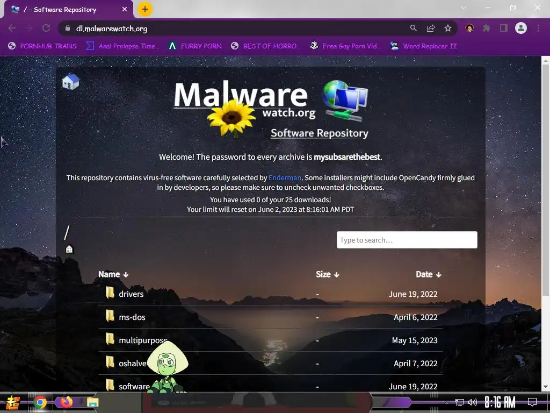Click the magnifier search icon in address bar
The height and width of the screenshot is (413, 550).
[x=414, y=28]
